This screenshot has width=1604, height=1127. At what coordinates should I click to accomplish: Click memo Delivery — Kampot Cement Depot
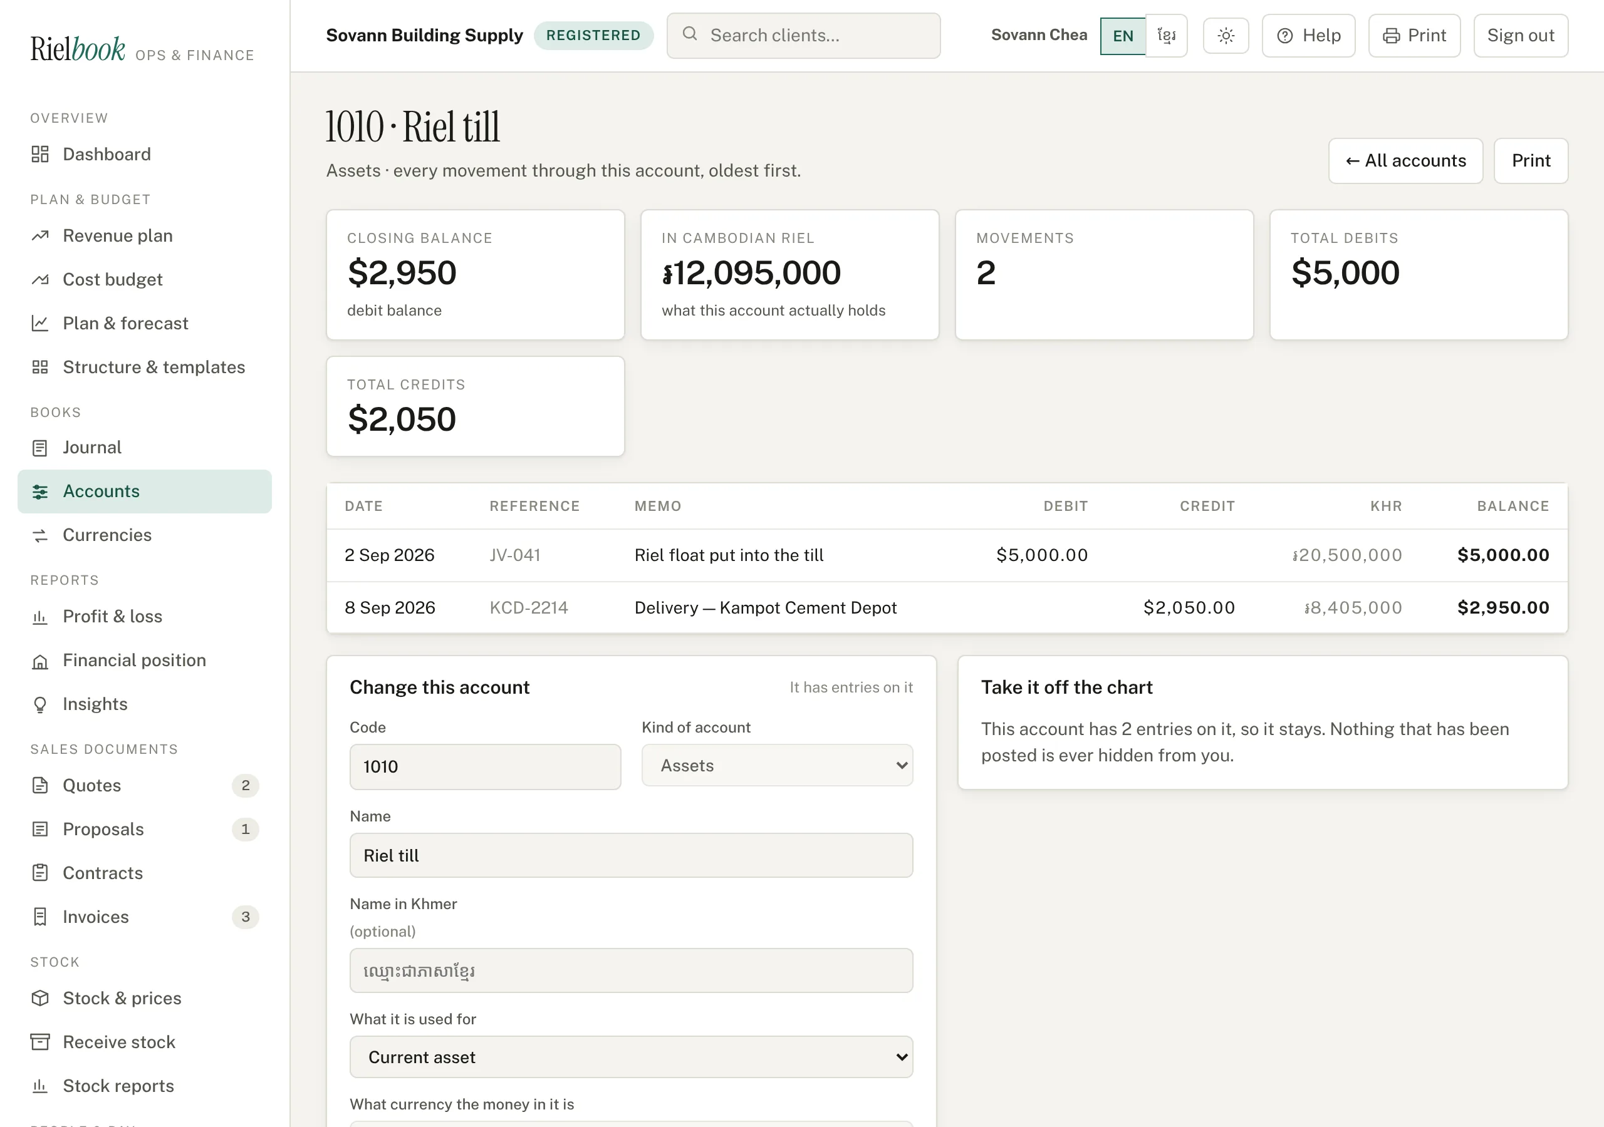click(765, 607)
